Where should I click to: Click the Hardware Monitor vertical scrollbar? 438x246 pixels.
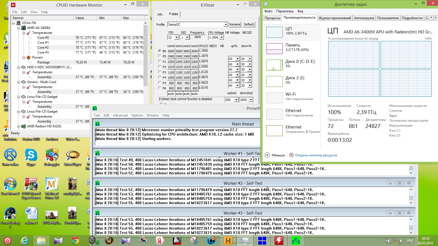coord(145,55)
